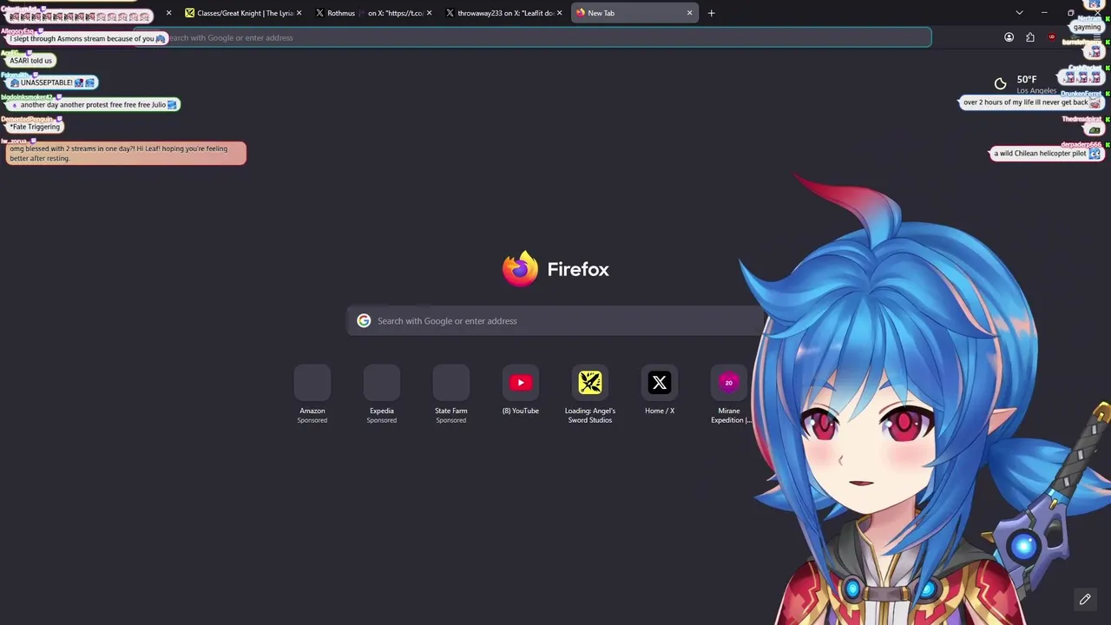Close the New Tab tab
This screenshot has width=1111, height=625.
point(690,13)
